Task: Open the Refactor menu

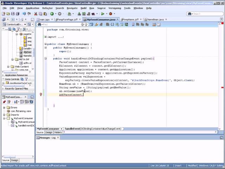Action: point(47,8)
